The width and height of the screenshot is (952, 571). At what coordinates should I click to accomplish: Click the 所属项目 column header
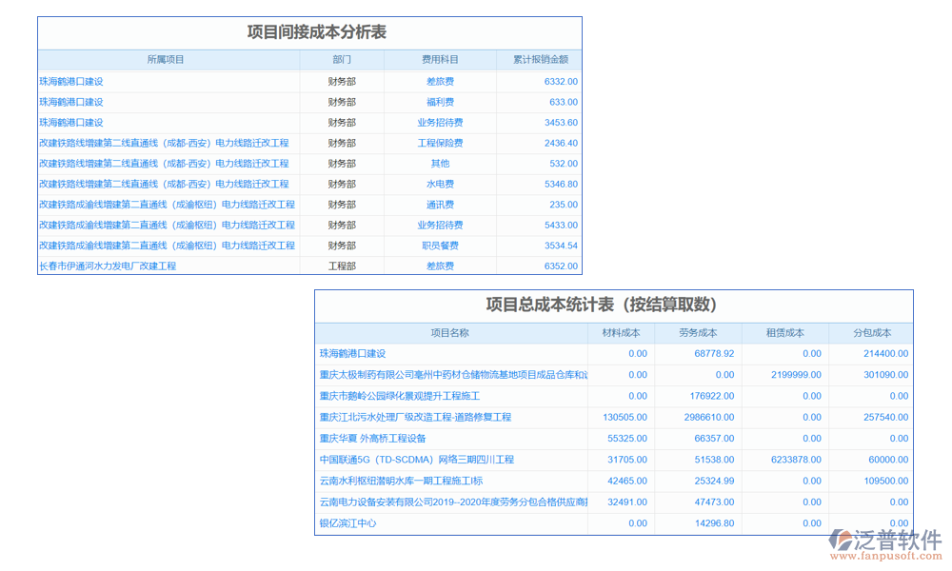coord(167,60)
